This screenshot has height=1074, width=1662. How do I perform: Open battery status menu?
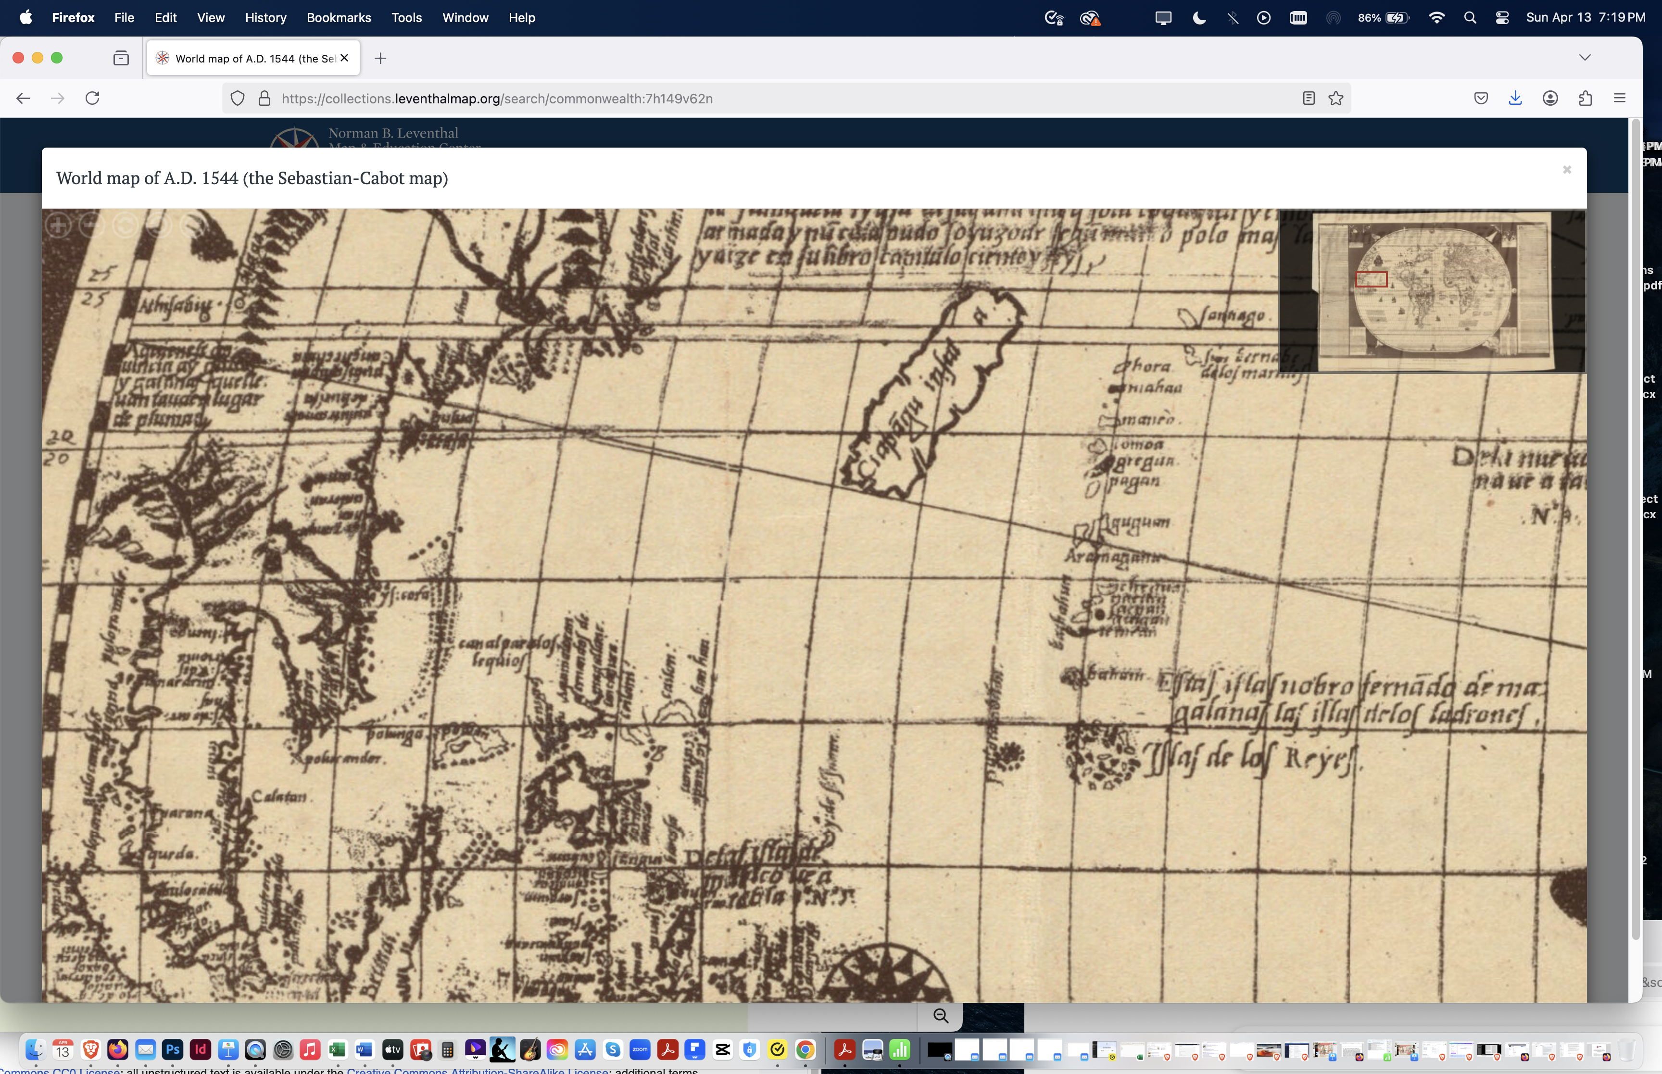coord(1384,17)
